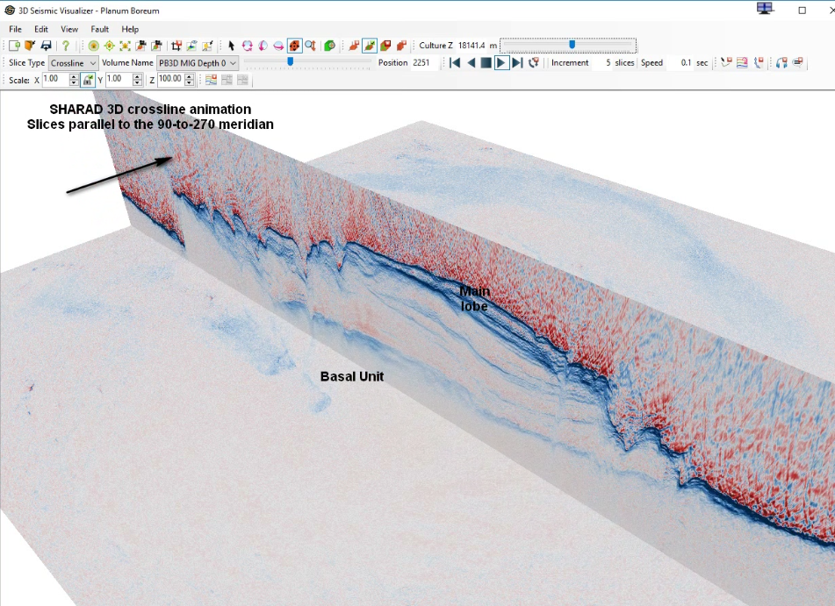Click the green crosshair center view icon

[x=109, y=46]
